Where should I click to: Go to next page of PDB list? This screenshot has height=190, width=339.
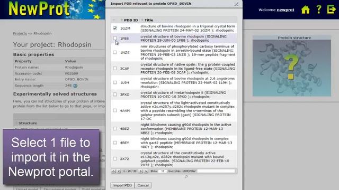click(x=141, y=171)
